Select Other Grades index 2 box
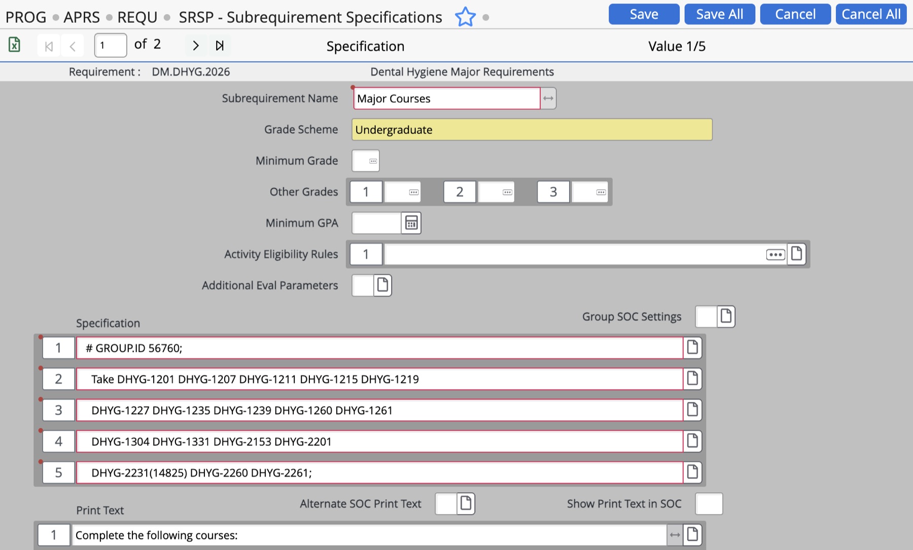 click(x=460, y=192)
